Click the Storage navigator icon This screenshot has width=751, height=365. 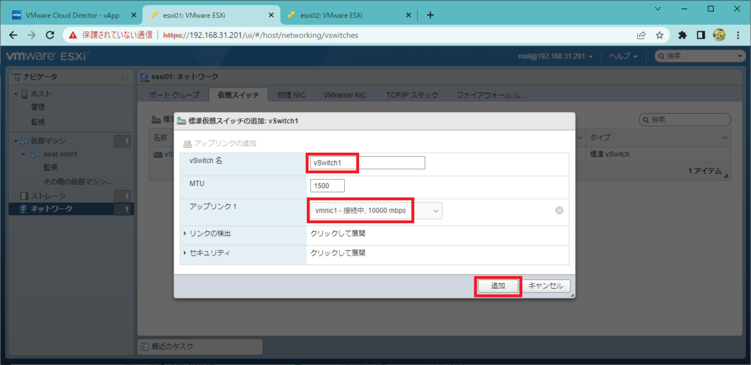24,196
